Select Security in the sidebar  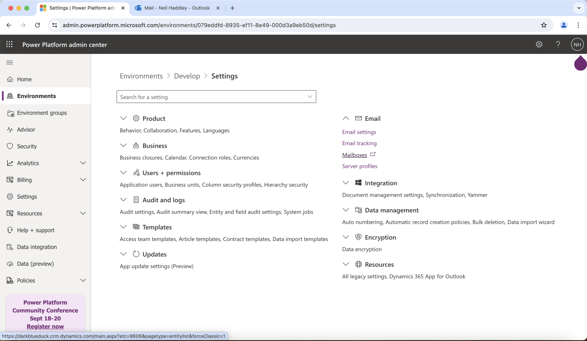(x=27, y=146)
